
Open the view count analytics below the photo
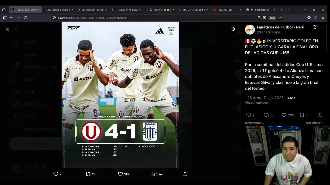[157, 174]
